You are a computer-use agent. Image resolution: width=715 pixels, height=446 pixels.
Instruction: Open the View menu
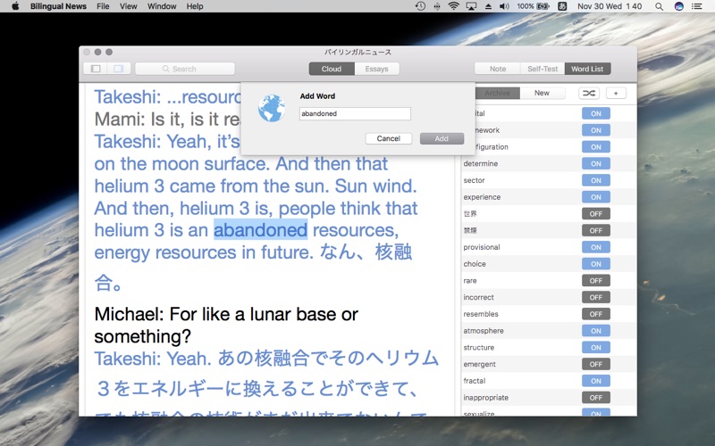pyautogui.click(x=129, y=6)
